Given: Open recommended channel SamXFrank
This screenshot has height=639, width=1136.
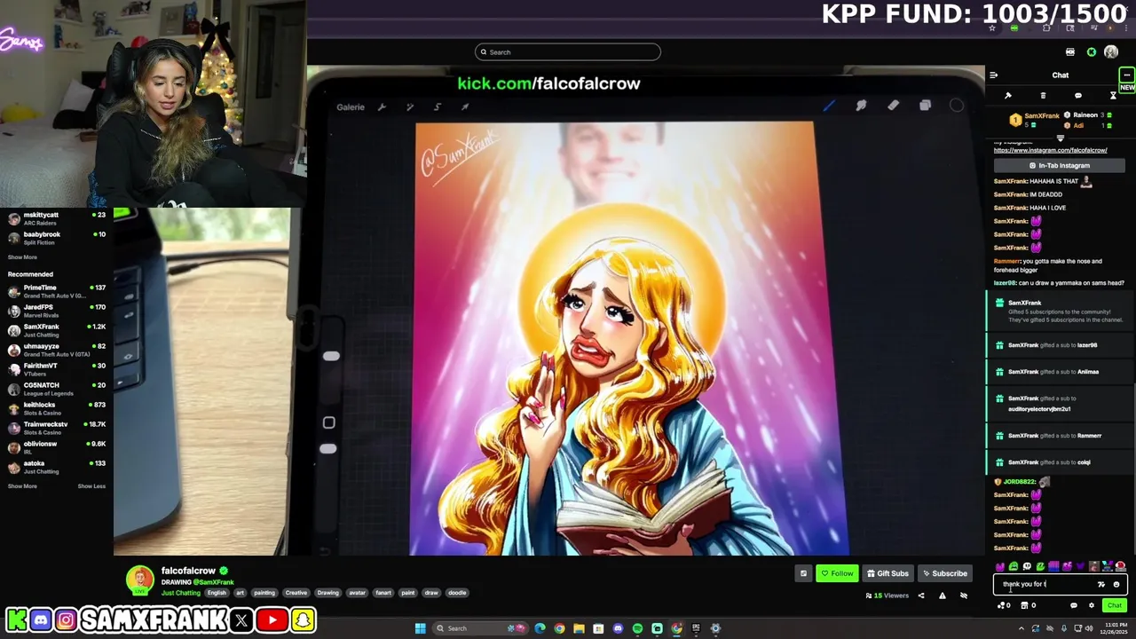Looking at the screenshot, I should coord(57,330).
